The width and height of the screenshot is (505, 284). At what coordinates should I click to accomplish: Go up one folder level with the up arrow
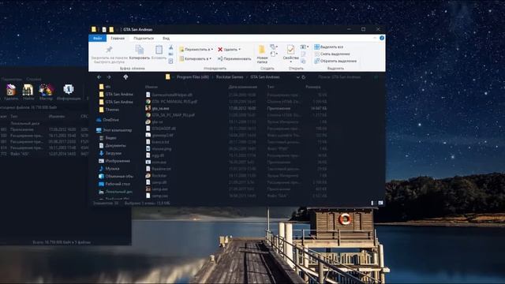(125, 77)
